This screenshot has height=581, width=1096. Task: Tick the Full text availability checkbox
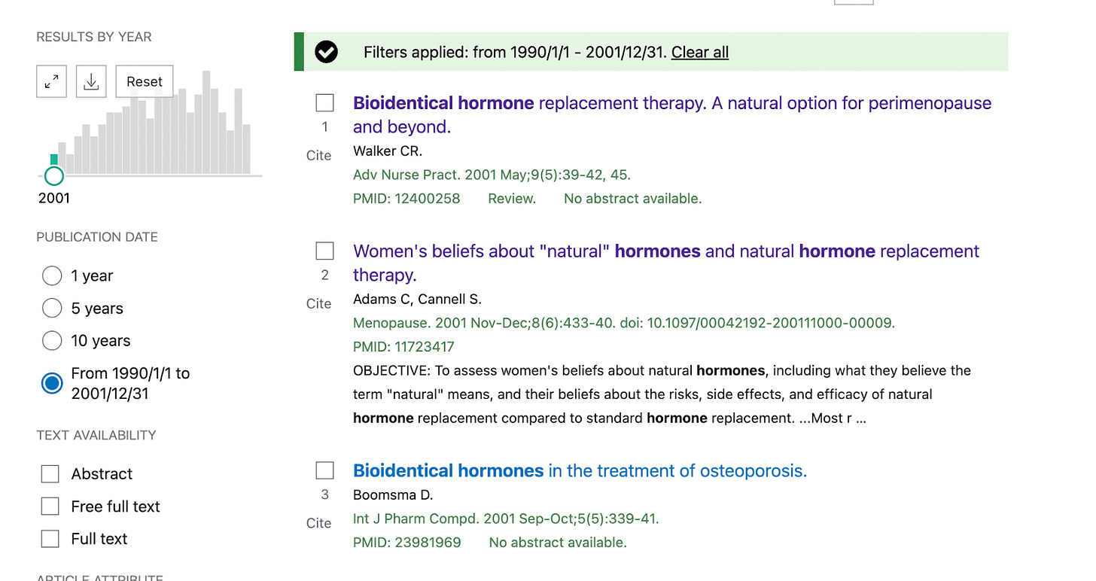point(50,539)
